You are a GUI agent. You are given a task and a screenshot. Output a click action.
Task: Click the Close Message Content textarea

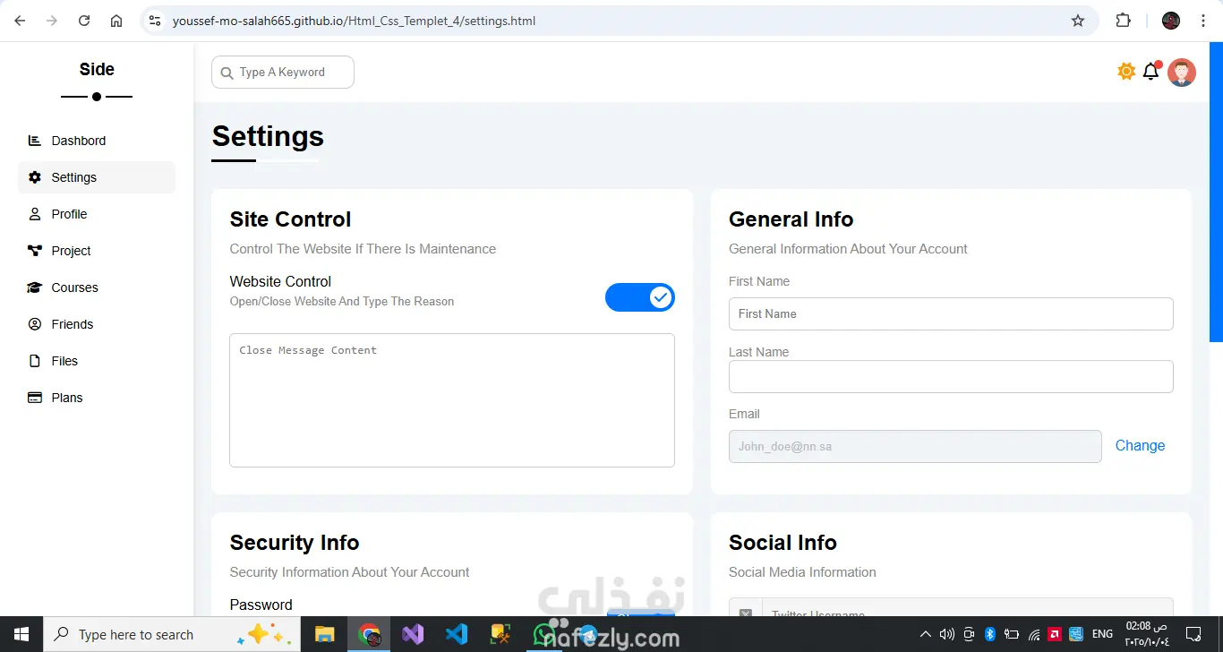452,400
